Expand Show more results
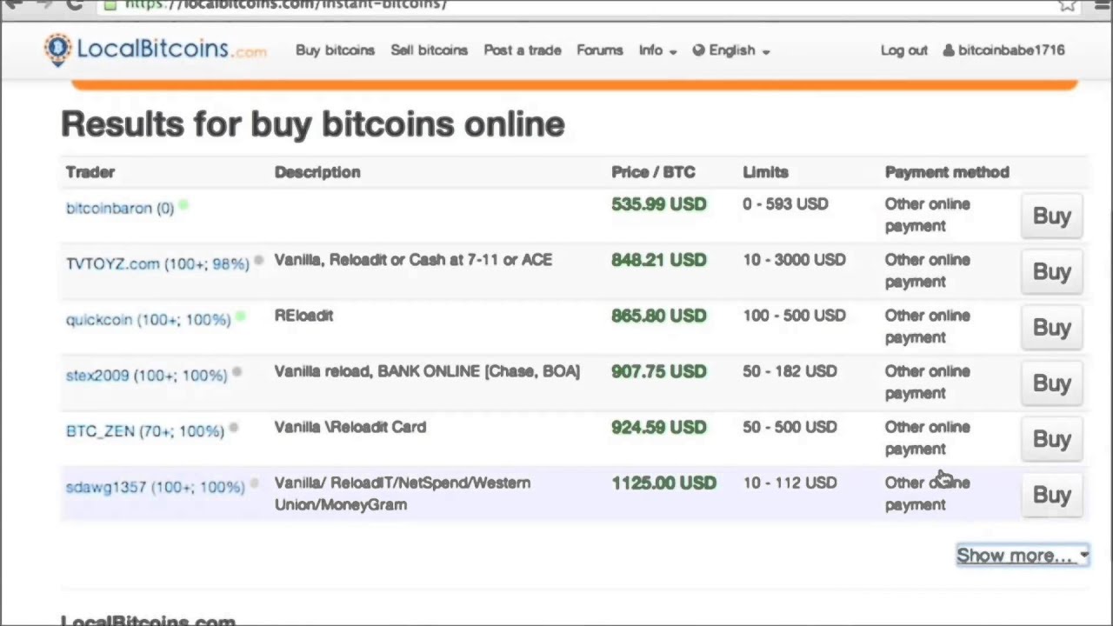Viewport: 1113px width, 626px height. (1023, 556)
